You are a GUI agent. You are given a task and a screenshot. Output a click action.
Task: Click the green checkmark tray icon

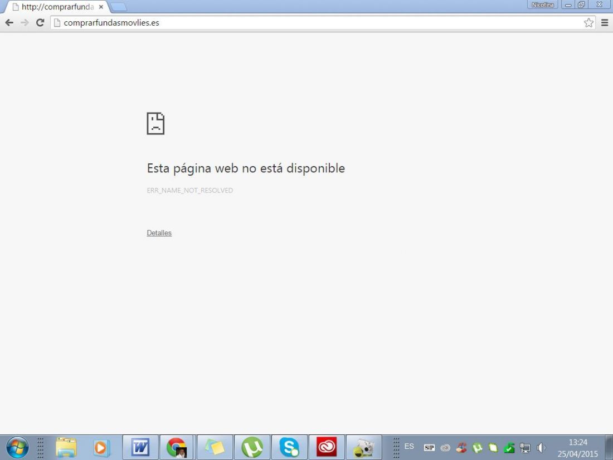[509, 448]
